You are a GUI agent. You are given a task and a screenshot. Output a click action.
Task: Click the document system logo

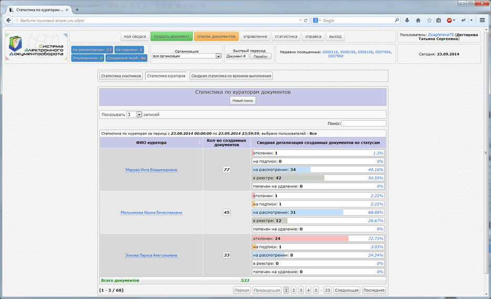(36, 46)
